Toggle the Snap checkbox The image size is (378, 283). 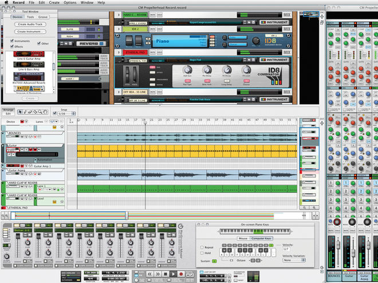click(x=55, y=113)
